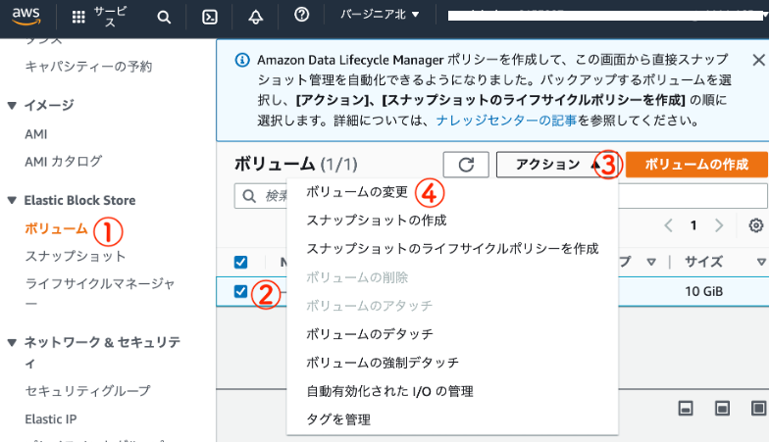
Task: Uncheck the 10 GiB volume row checkbox
Action: (x=240, y=291)
